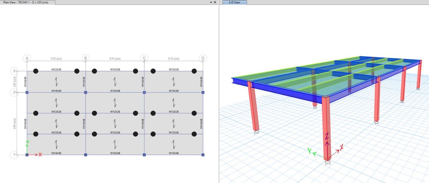Screen dimensions: 429x183
Task: Click the red X axis label in 3-D view
Action: pyautogui.click(x=342, y=147)
